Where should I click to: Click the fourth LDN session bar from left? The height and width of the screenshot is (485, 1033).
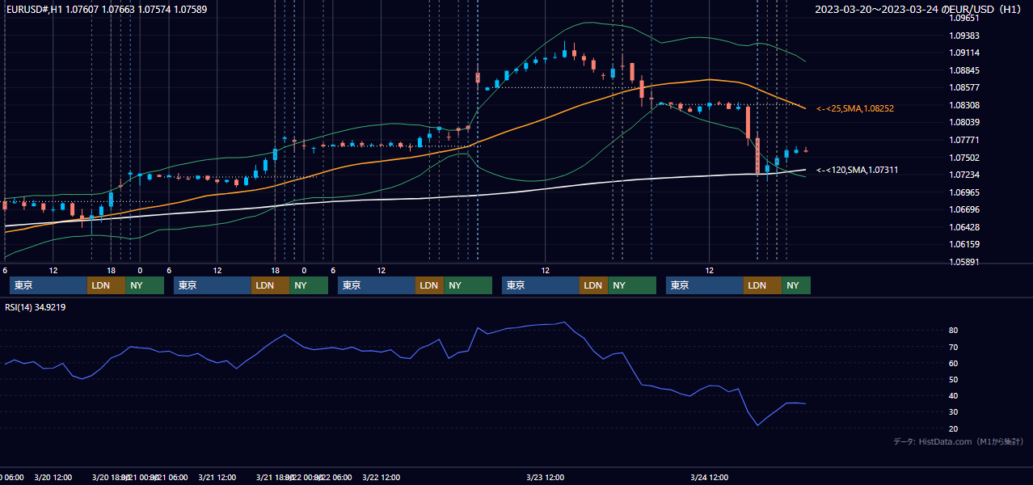coord(594,285)
